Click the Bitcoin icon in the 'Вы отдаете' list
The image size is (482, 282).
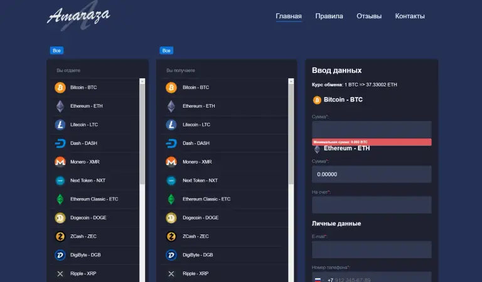(x=60, y=88)
